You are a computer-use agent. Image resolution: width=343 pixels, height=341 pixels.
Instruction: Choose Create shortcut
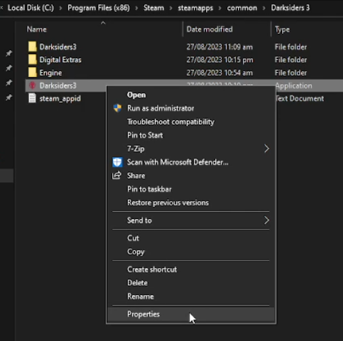coord(152,269)
